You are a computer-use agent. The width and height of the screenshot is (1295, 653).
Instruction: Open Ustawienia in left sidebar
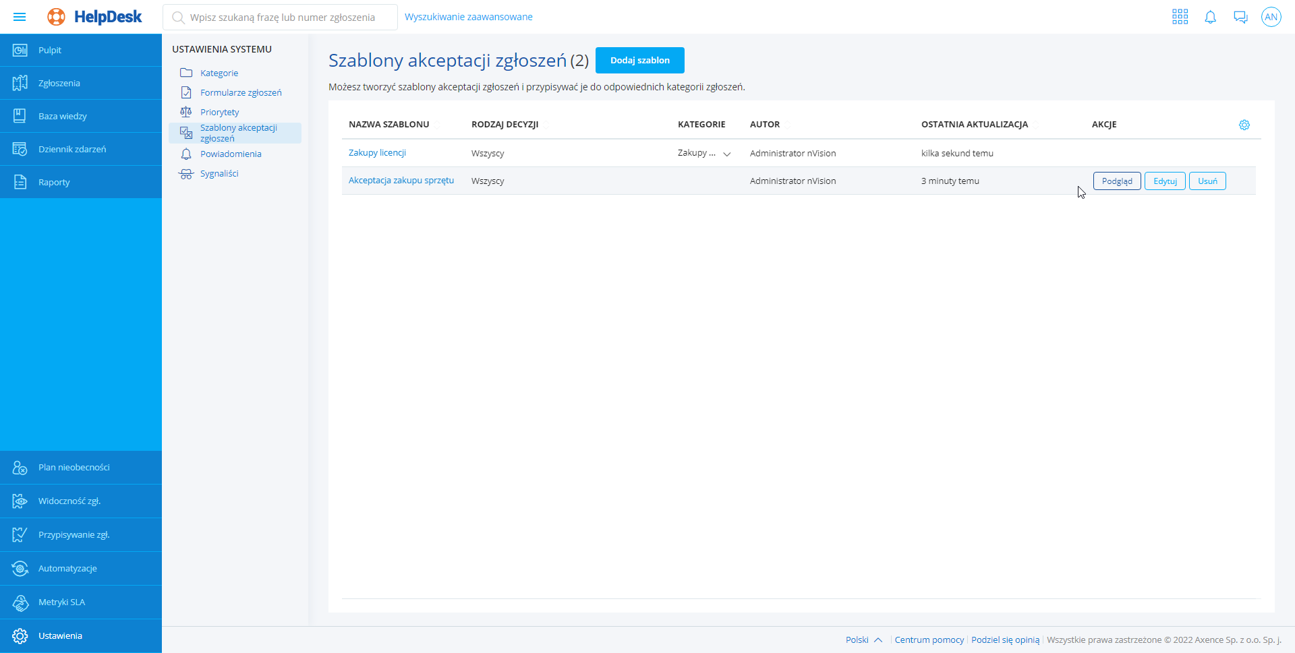point(60,635)
